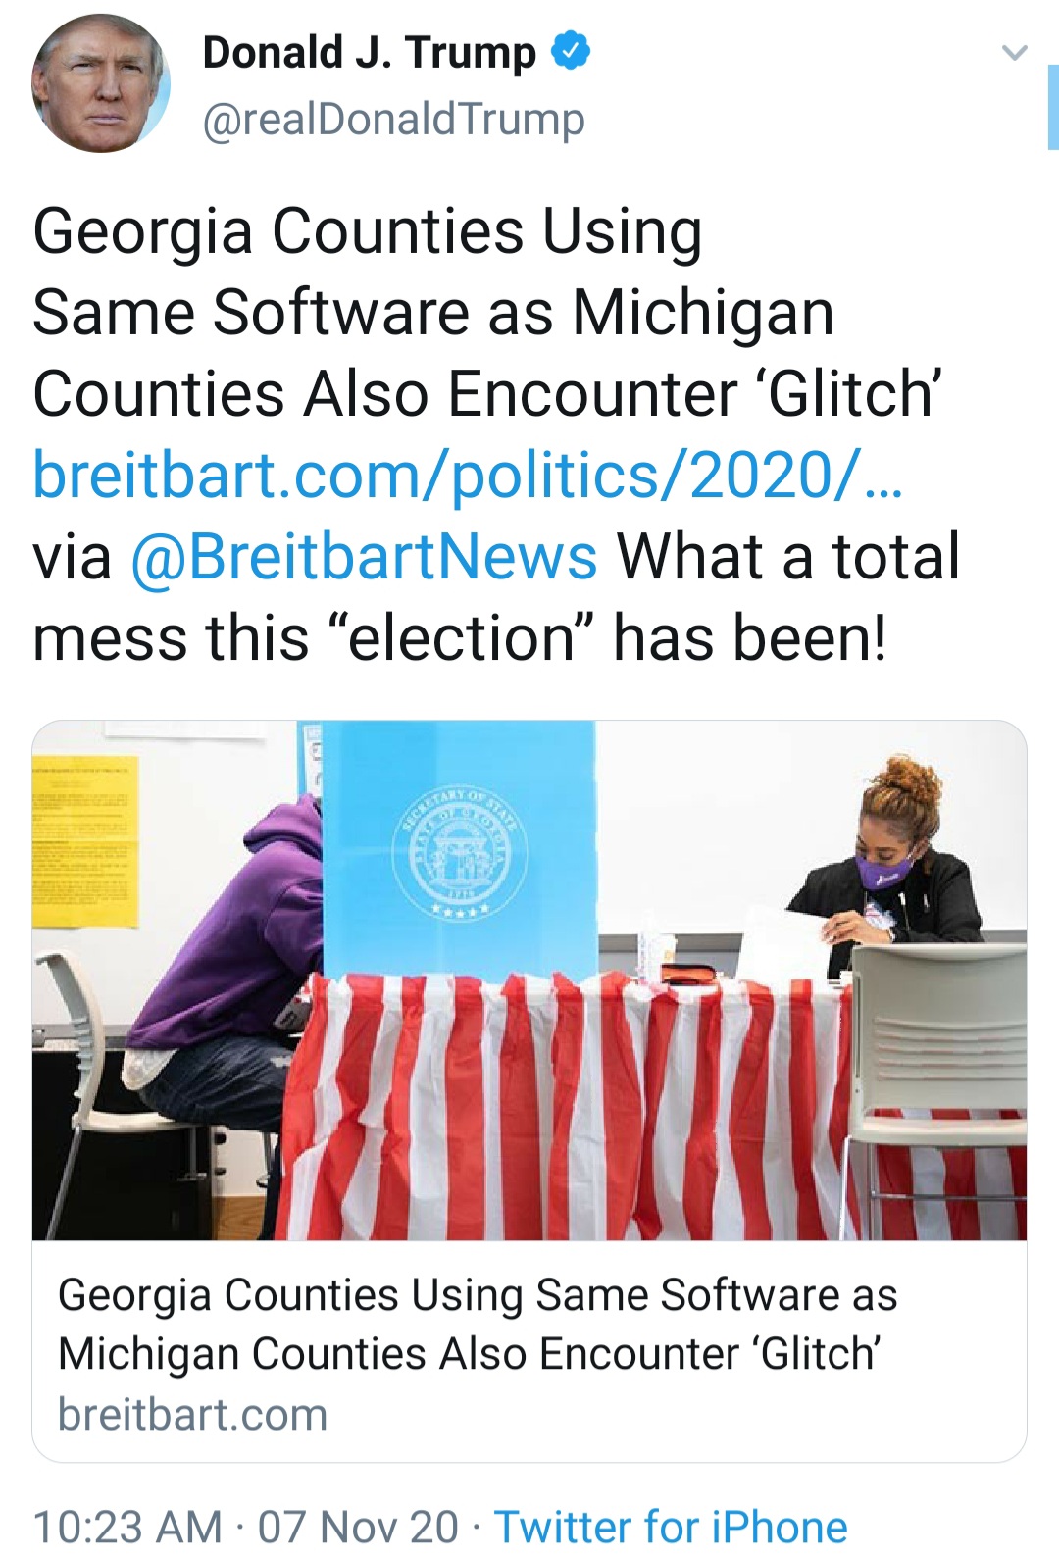Open the link card headline text
1059x1557 pixels.
pos(477,1324)
